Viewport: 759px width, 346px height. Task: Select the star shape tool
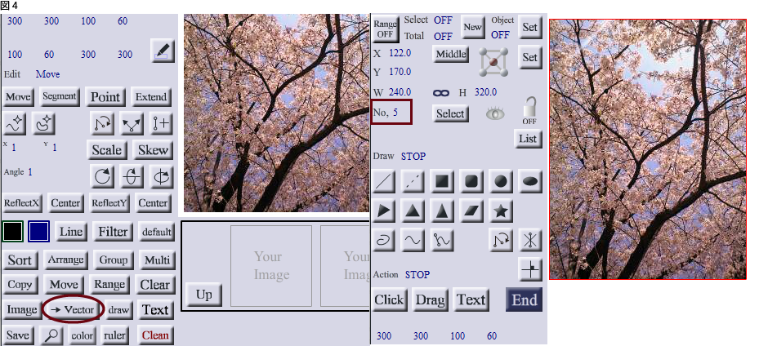click(x=501, y=211)
